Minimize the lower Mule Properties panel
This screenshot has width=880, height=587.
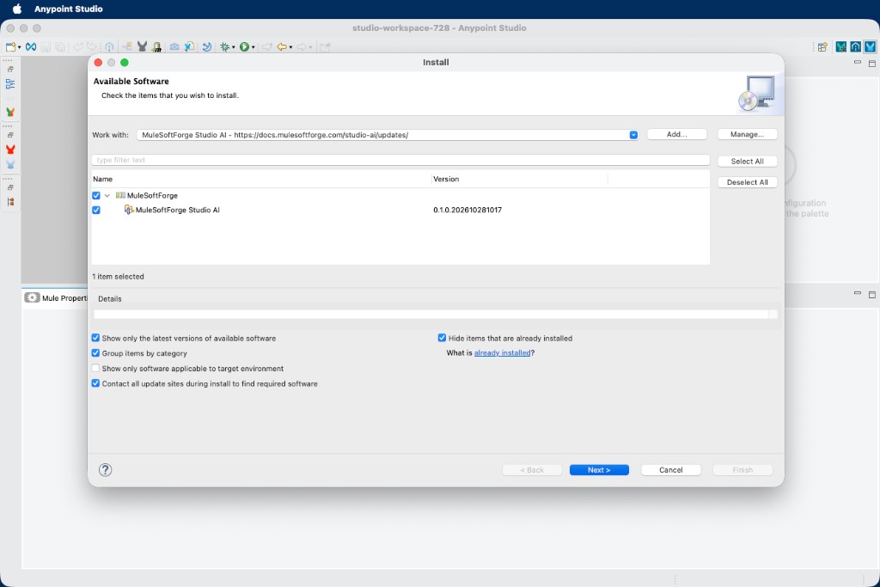pos(857,293)
